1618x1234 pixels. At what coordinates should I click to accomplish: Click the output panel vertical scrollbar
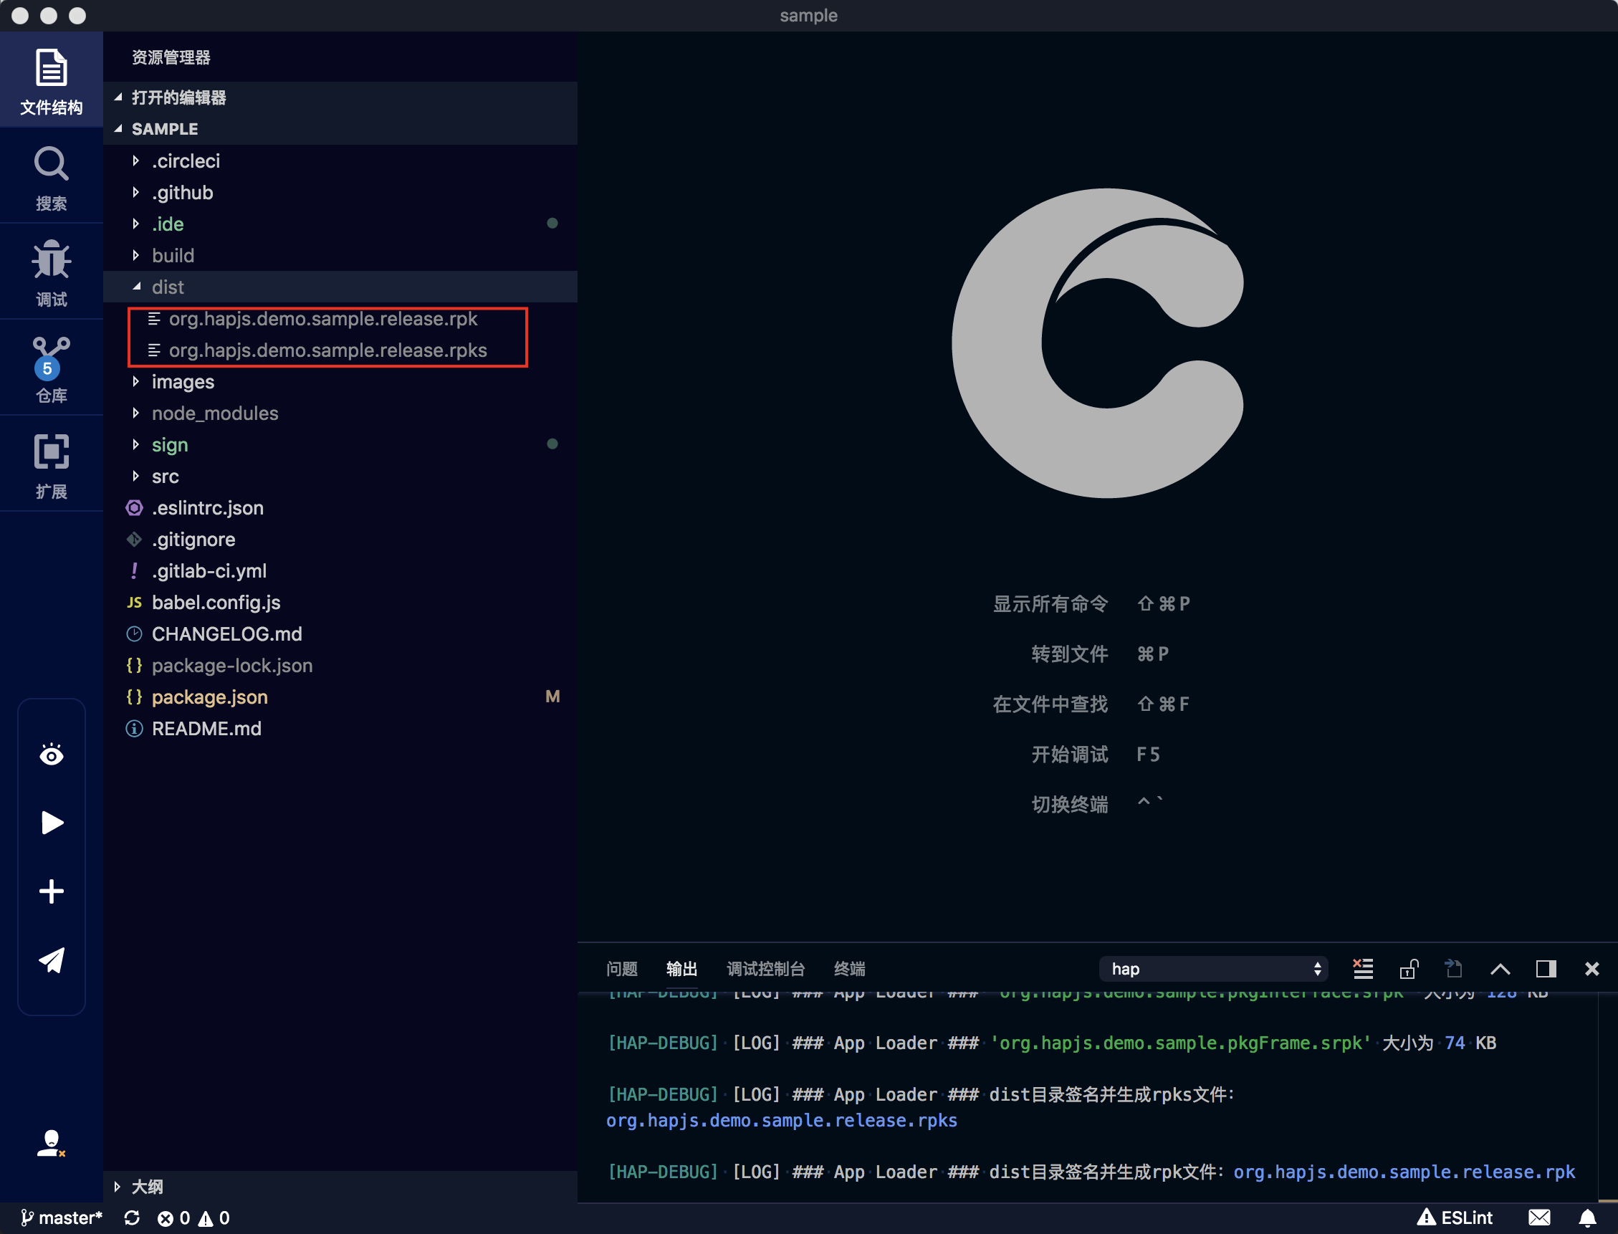[x=1607, y=1097]
